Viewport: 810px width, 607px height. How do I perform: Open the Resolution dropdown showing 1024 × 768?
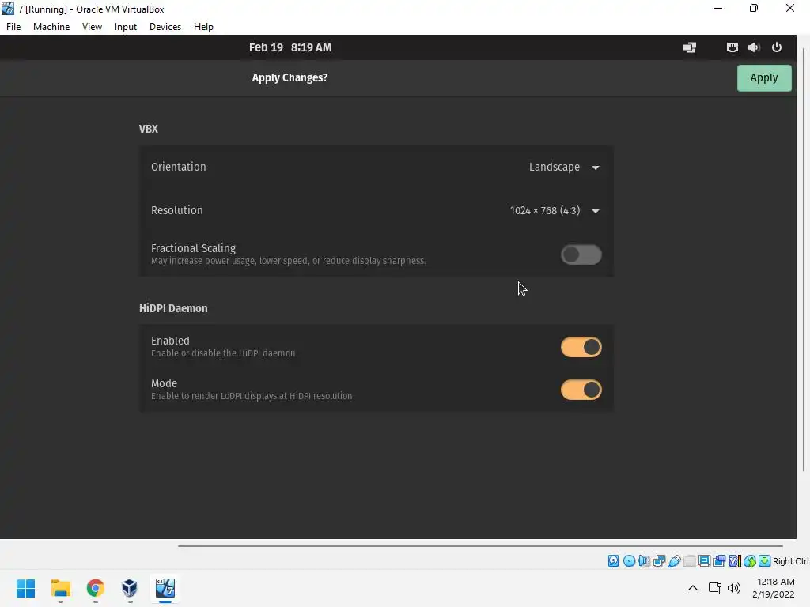pyautogui.click(x=555, y=210)
